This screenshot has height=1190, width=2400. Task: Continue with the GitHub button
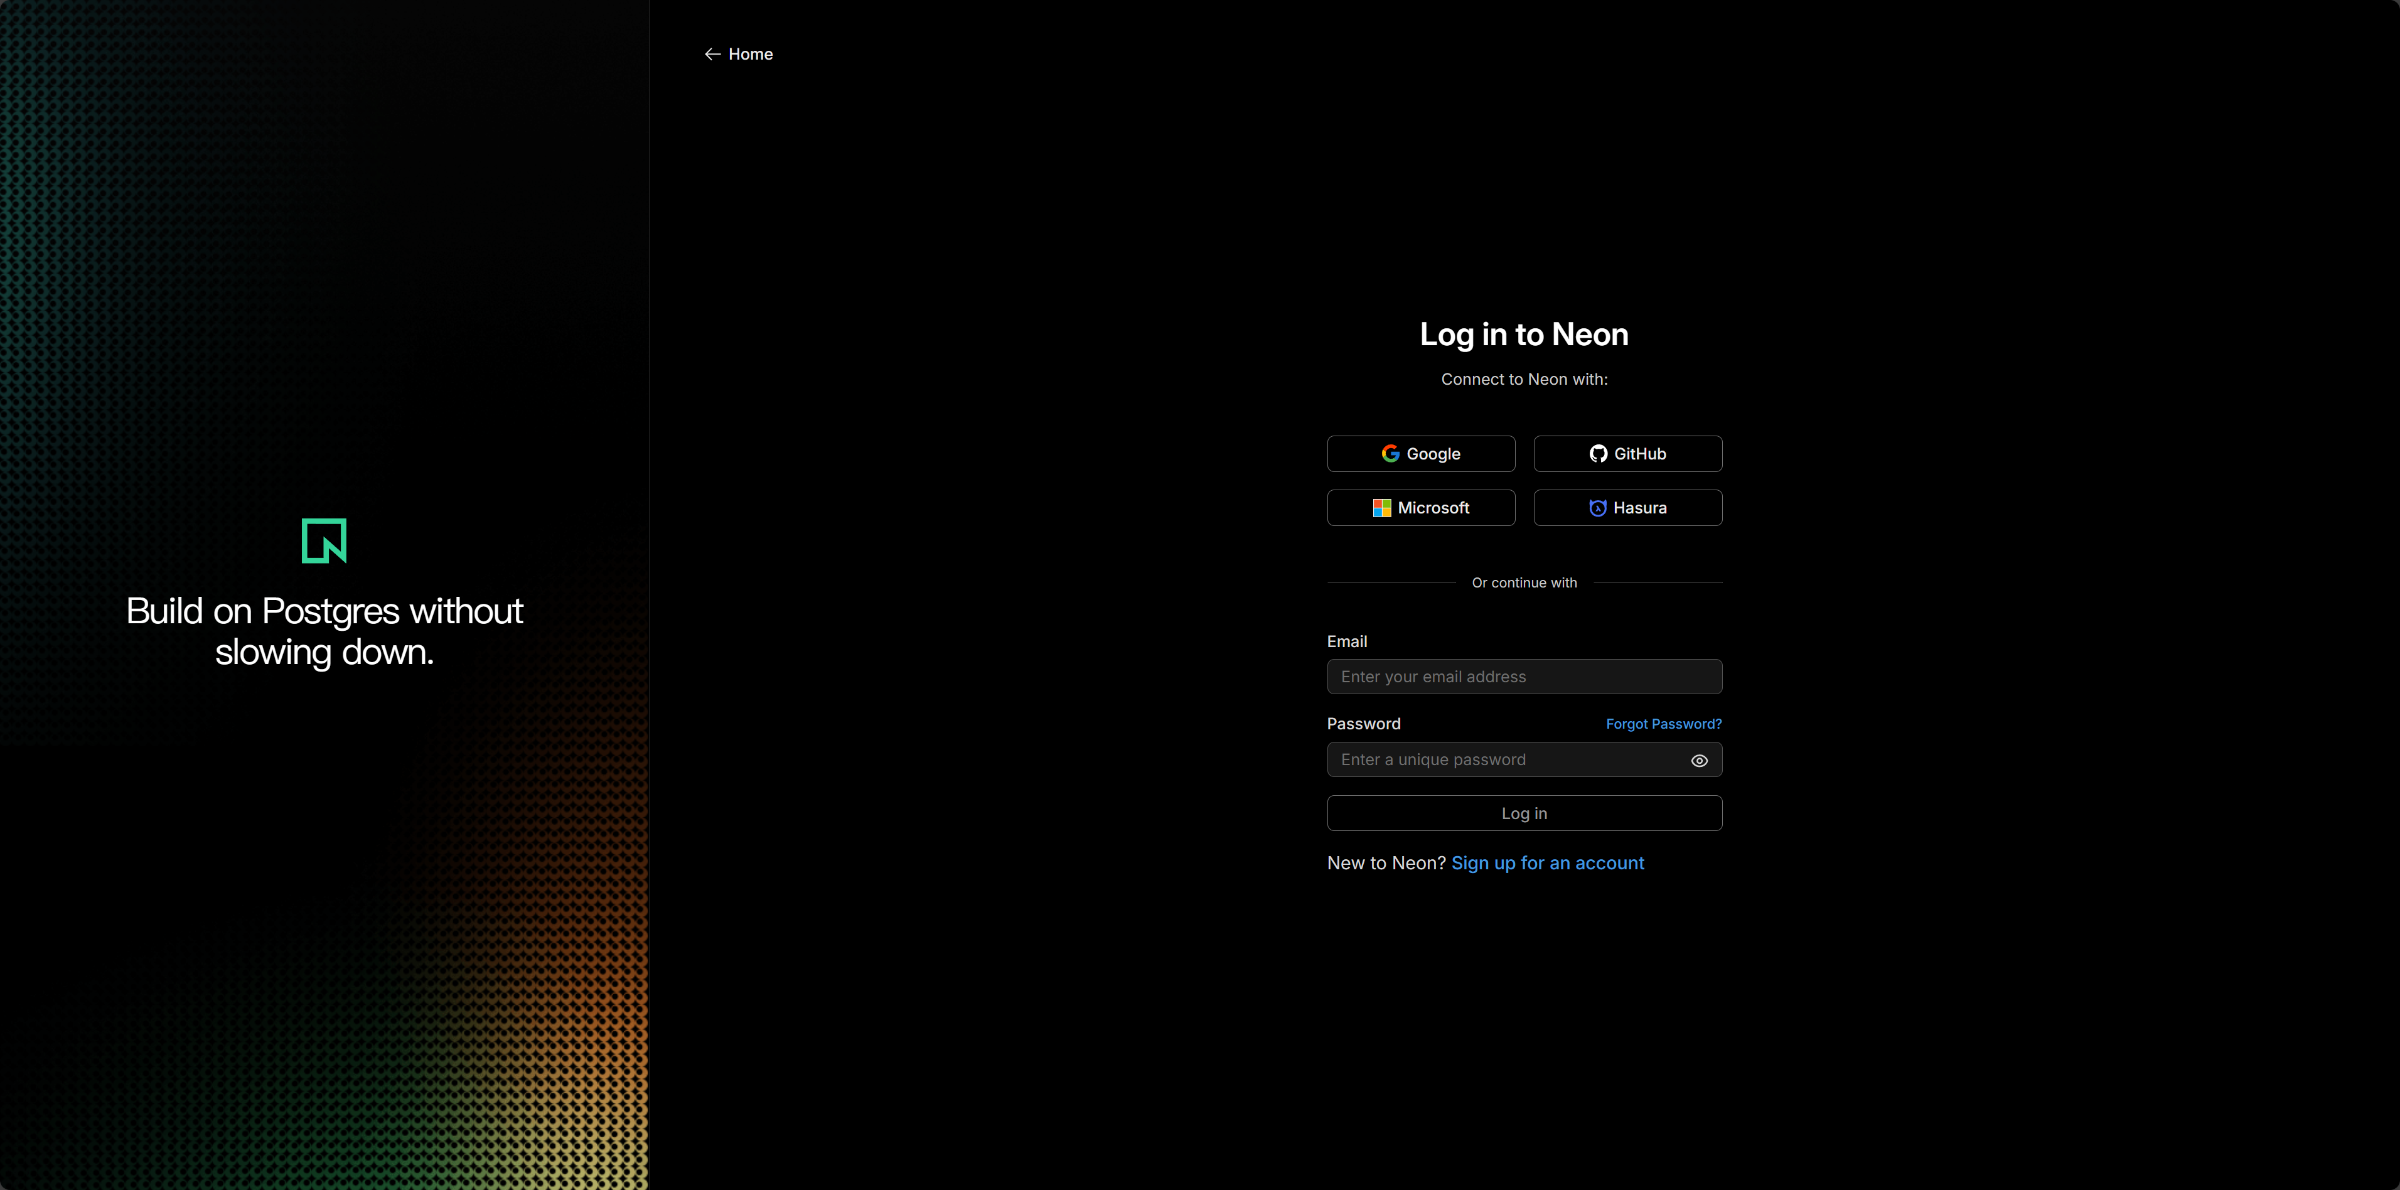(1627, 454)
